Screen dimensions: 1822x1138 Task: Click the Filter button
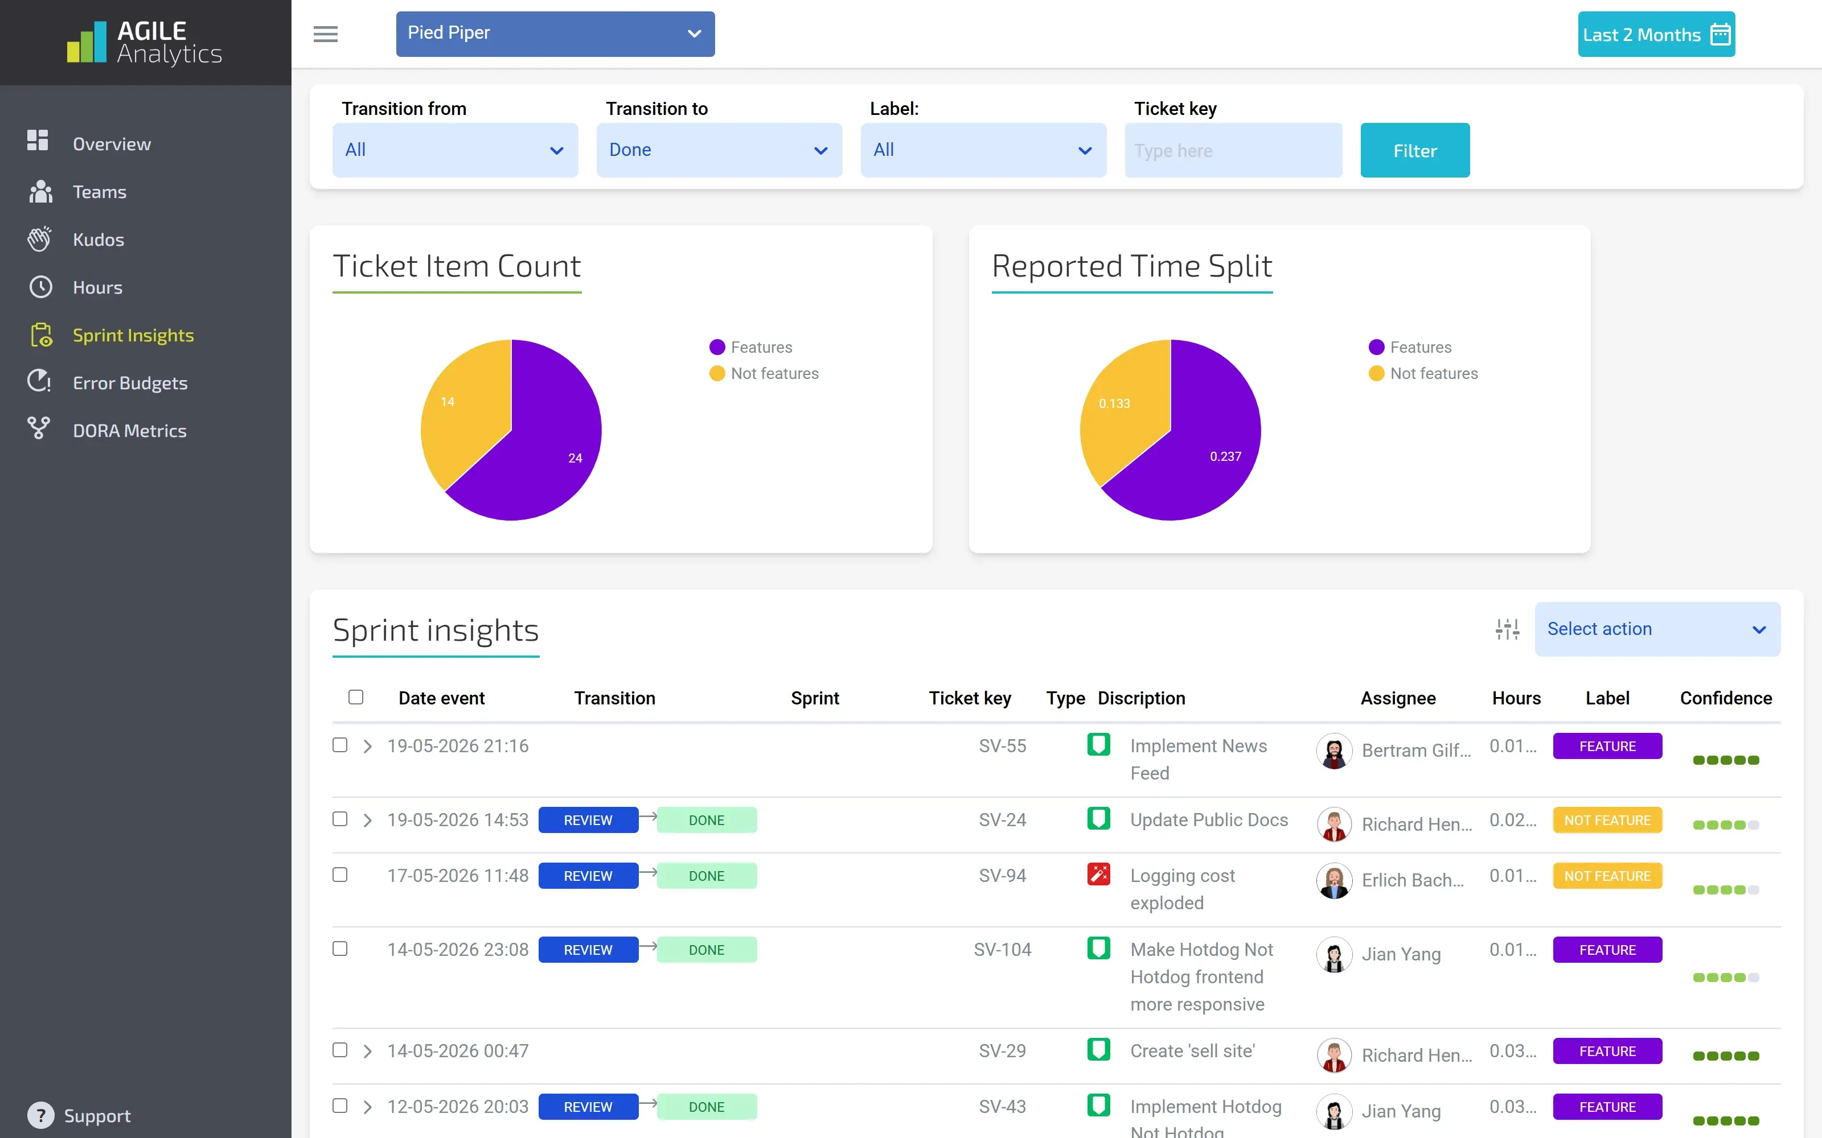[1415, 150]
